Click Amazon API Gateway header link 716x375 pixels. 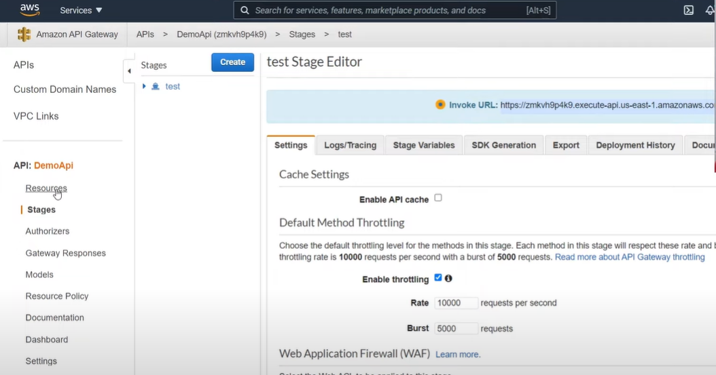pos(77,34)
